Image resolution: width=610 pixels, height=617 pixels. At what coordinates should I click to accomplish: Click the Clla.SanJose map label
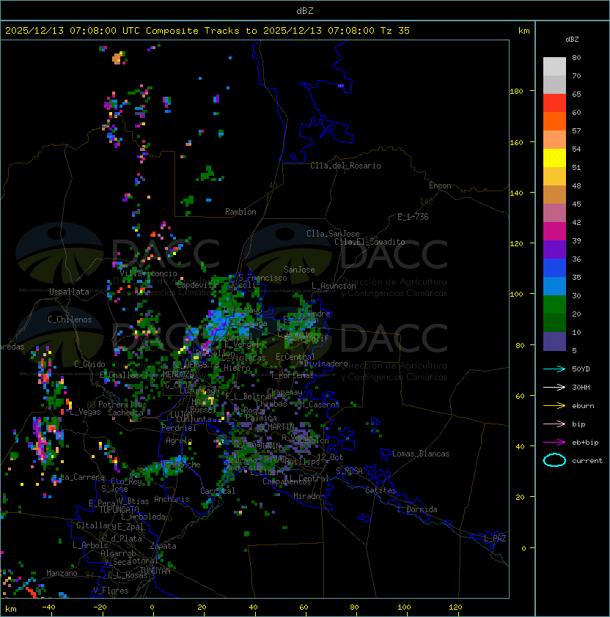click(333, 234)
